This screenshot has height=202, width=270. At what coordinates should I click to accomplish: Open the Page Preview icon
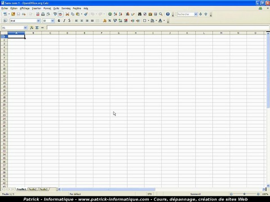coord(48,14)
